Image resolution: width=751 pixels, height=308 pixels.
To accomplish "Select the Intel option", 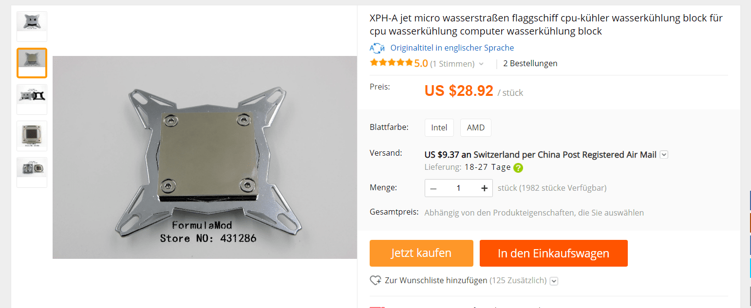I will coord(439,127).
